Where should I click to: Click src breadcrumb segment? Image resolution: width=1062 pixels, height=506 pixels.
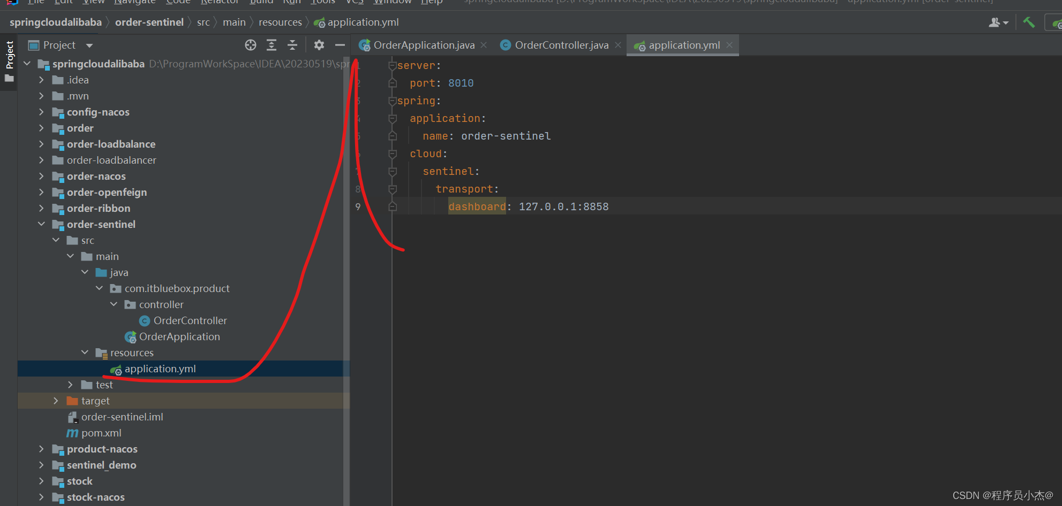(204, 22)
